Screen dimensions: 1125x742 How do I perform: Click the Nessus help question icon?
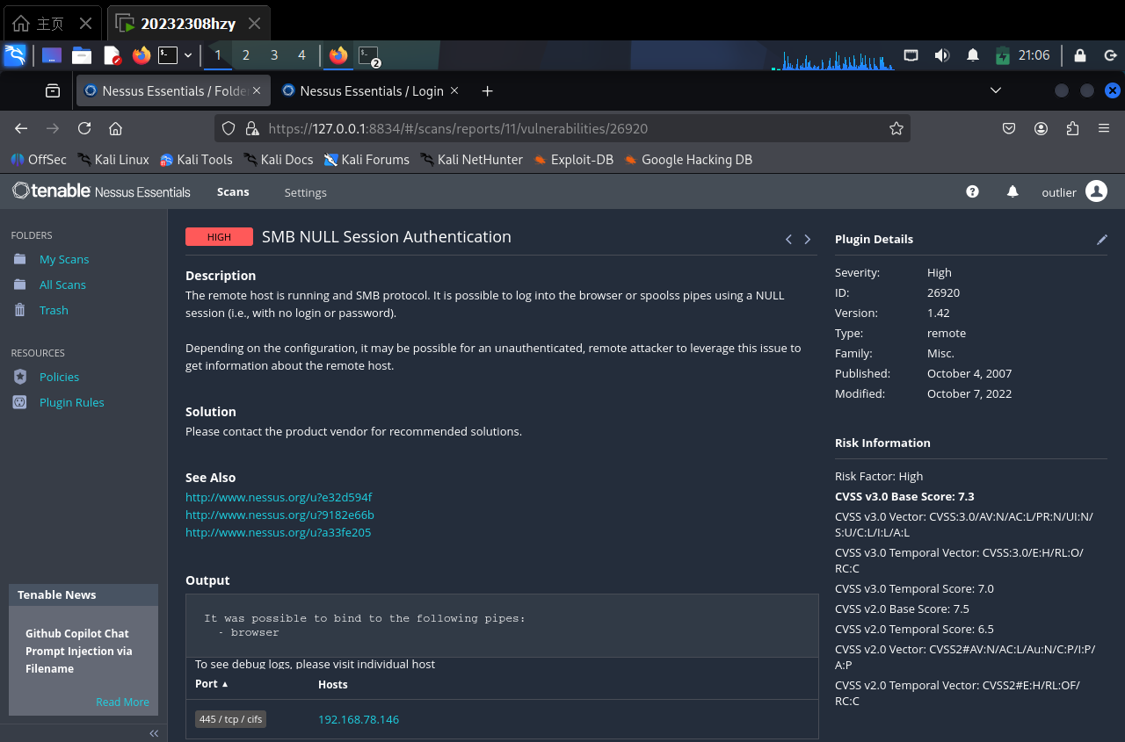(x=973, y=191)
